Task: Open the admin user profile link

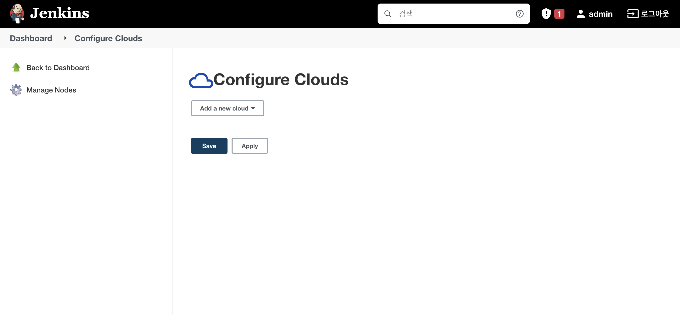Action: coord(601,14)
